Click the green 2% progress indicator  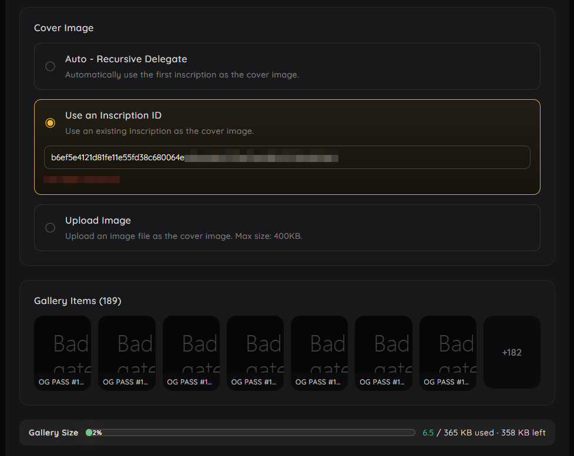point(90,433)
